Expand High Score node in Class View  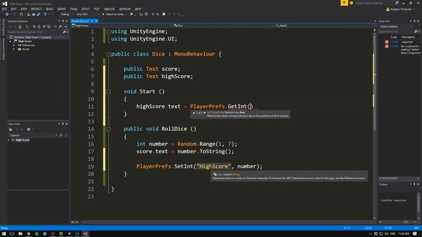click(9, 140)
